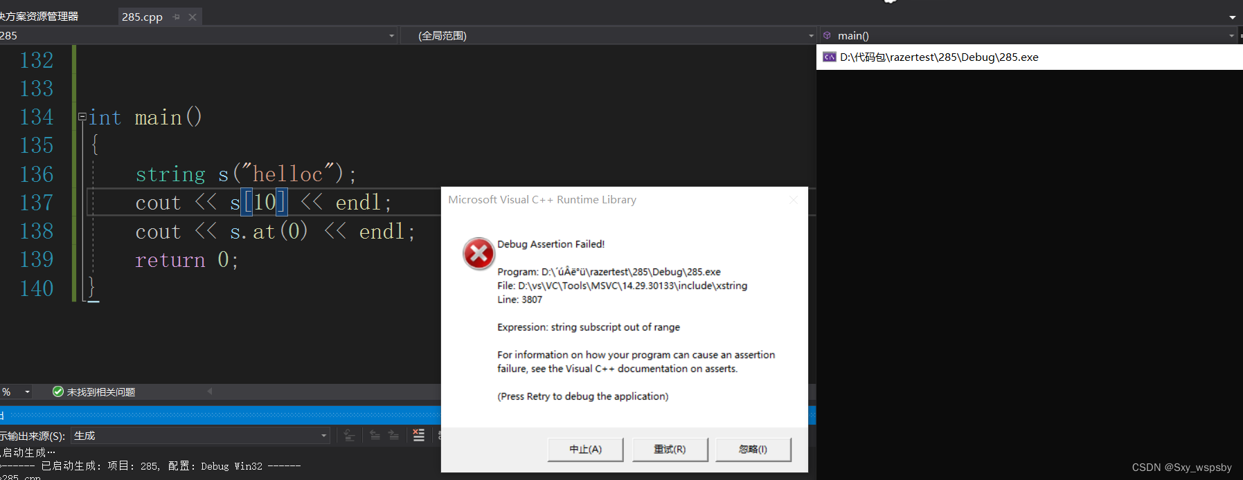Switch to the Solution Explorer (解决方案资源管理器) panel tab

tap(39, 17)
